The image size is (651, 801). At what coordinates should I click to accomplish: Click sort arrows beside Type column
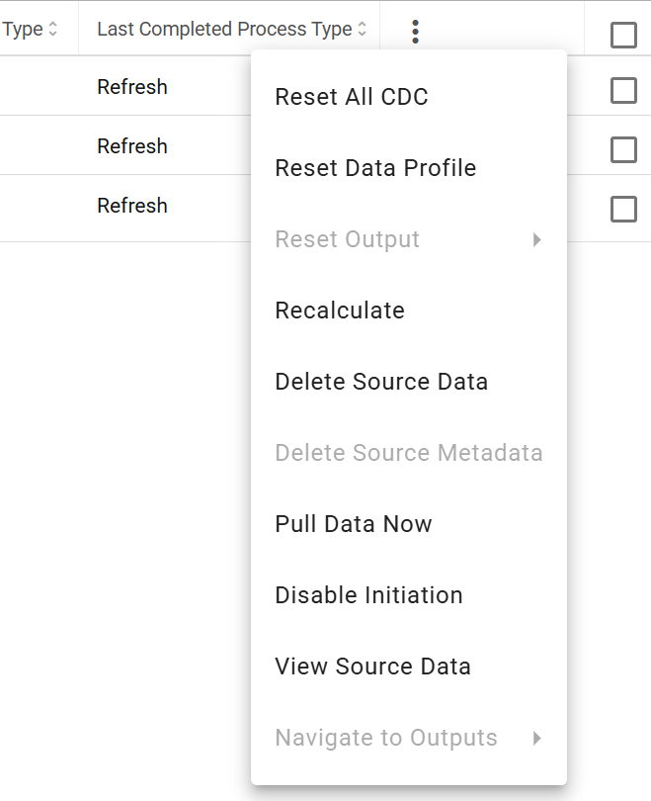52,29
